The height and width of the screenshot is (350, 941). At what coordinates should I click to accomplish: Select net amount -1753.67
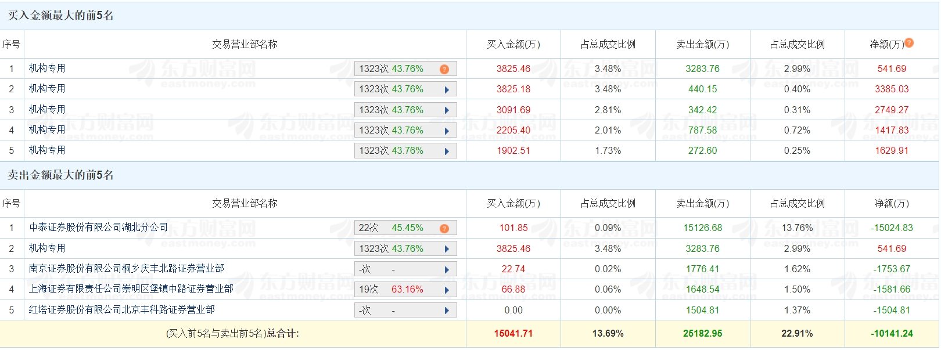pyautogui.click(x=892, y=269)
